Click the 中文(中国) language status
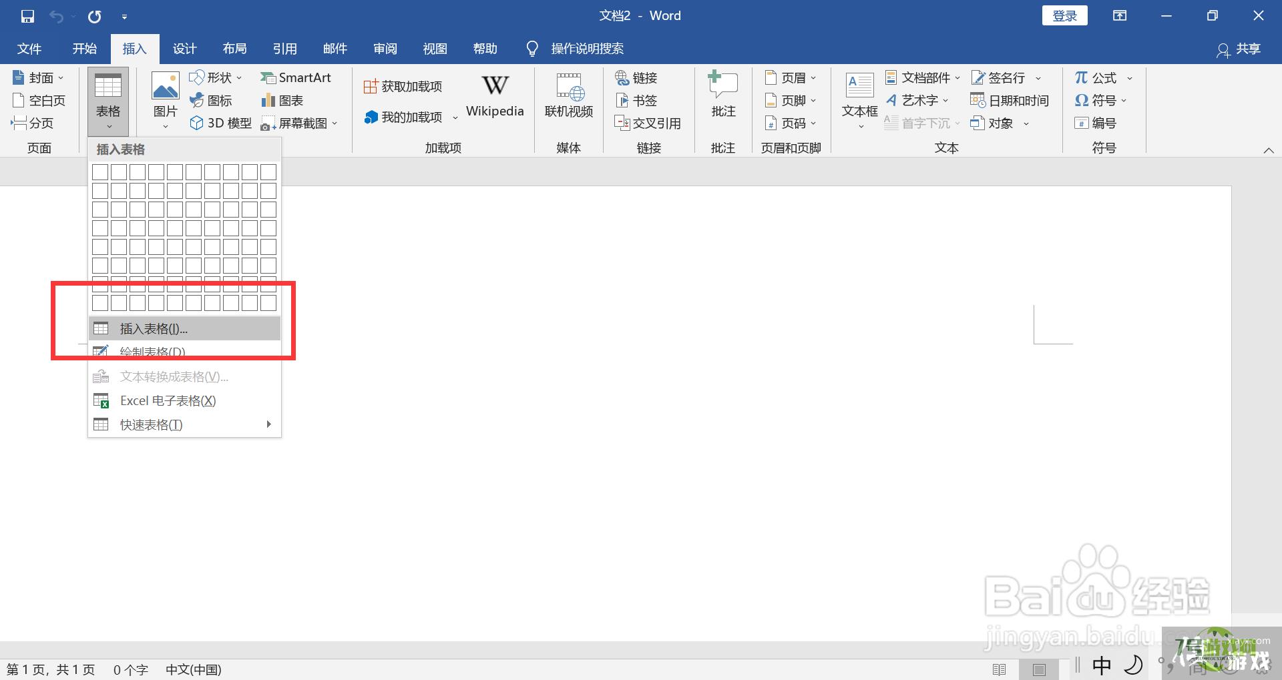Viewport: 1282px width, 680px height. click(194, 669)
